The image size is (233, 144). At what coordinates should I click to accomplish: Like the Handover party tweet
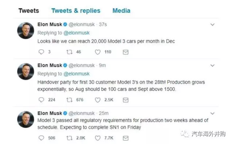[98, 100]
